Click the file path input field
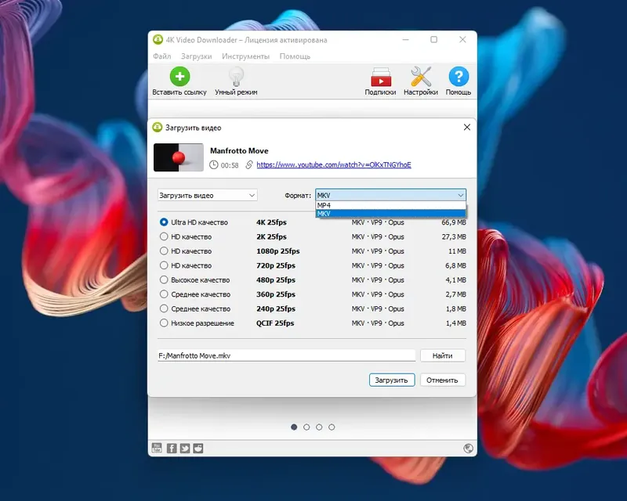This screenshot has width=627, height=501. (286, 355)
